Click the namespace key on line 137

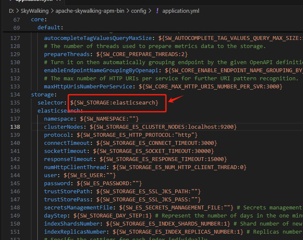59,119
